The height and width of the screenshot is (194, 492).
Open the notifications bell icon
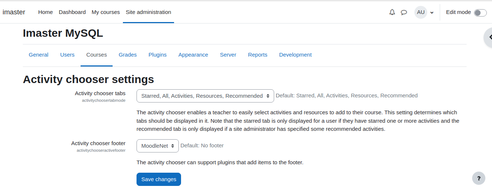(x=392, y=12)
